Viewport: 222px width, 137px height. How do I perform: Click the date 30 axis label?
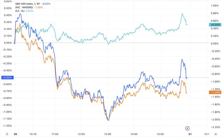pos(15,134)
